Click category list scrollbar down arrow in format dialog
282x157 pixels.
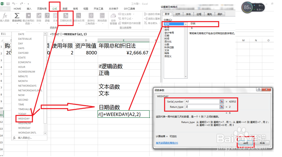(186, 77)
